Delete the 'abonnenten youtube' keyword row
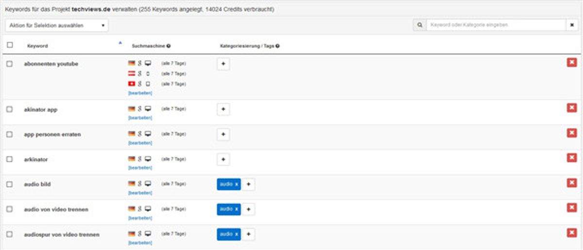The height and width of the screenshot is (250, 583). [572, 63]
